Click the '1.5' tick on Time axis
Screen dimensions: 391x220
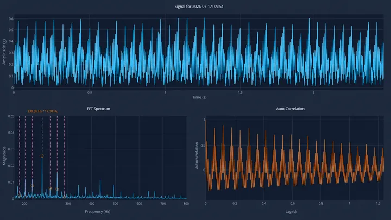tap(240, 92)
